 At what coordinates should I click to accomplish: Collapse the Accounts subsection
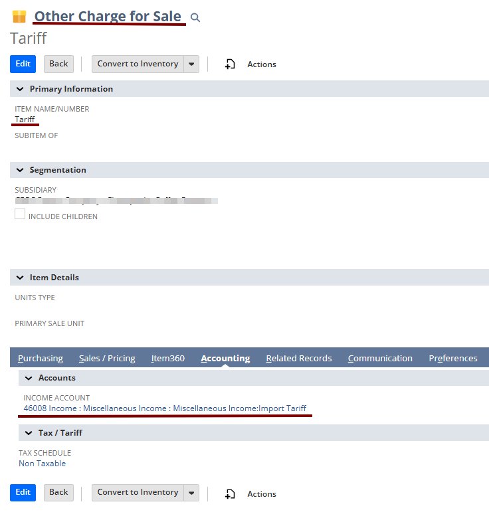click(28, 378)
